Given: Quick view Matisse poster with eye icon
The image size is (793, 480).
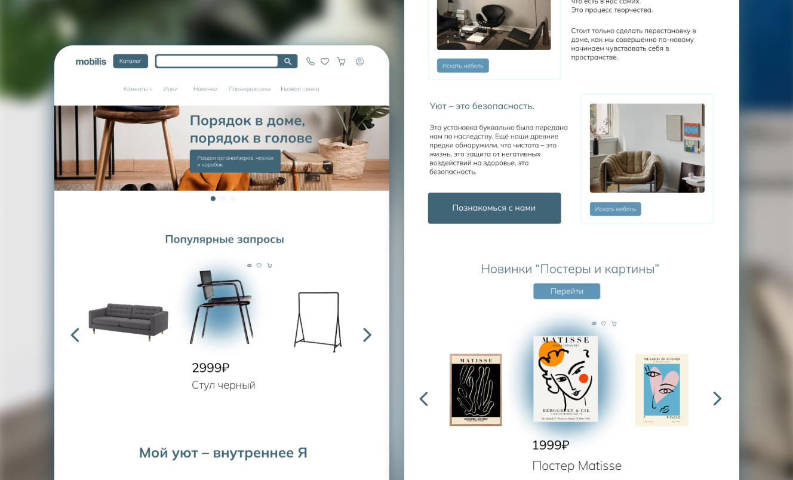Looking at the screenshot, I should point(594,324).
